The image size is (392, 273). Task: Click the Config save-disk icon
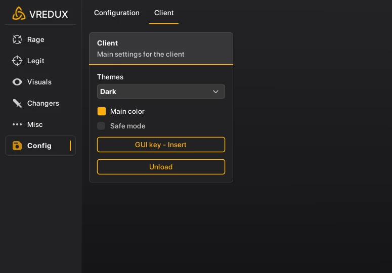coord(17,146)
